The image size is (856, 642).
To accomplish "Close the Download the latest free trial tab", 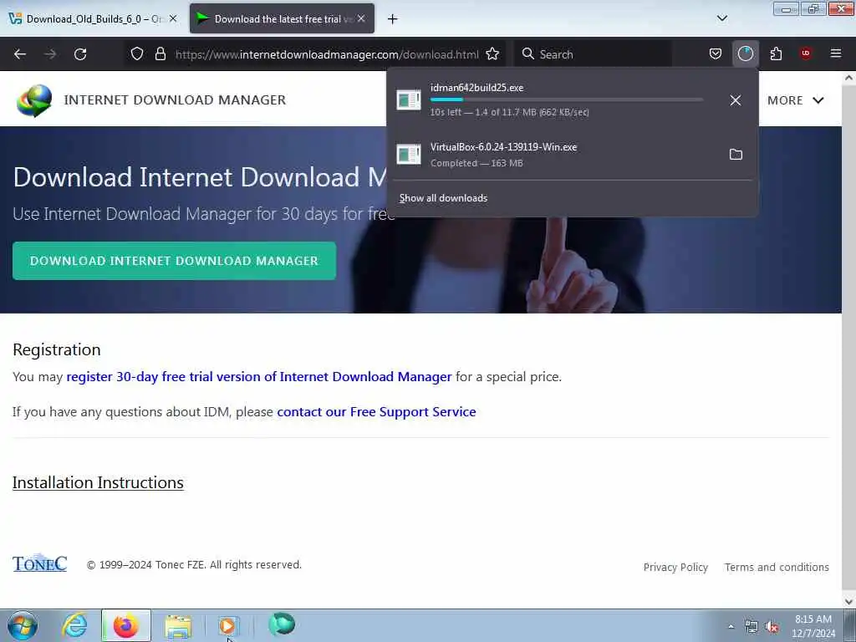I will coord(361,18).
